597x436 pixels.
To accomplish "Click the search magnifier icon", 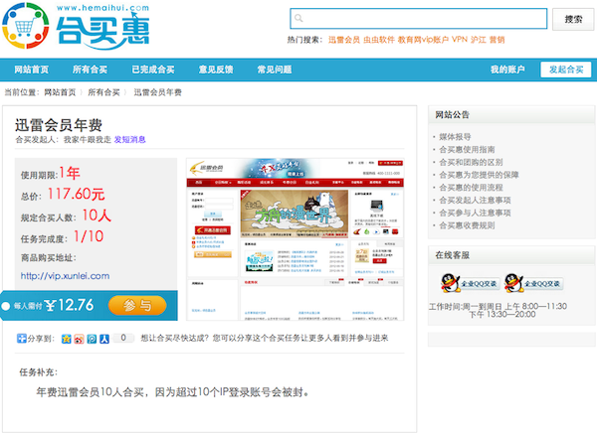I will coord(298,18).
